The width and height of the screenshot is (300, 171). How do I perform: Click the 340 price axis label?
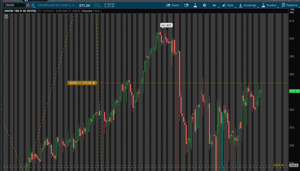[291, 145]
